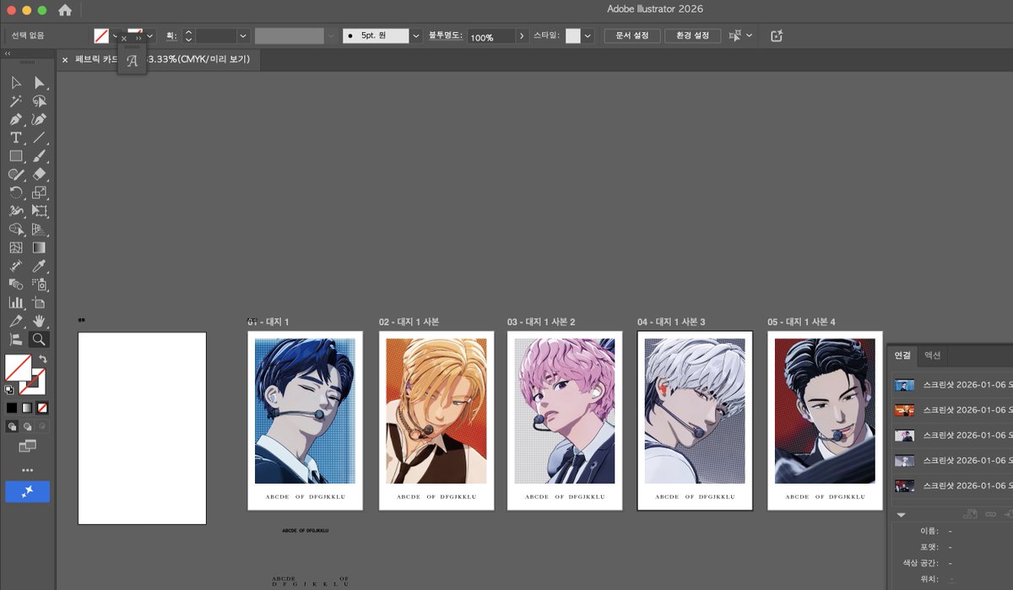Screen dimensions: 1013x590
Task: Select the Width tool
Action: point(15,211)
